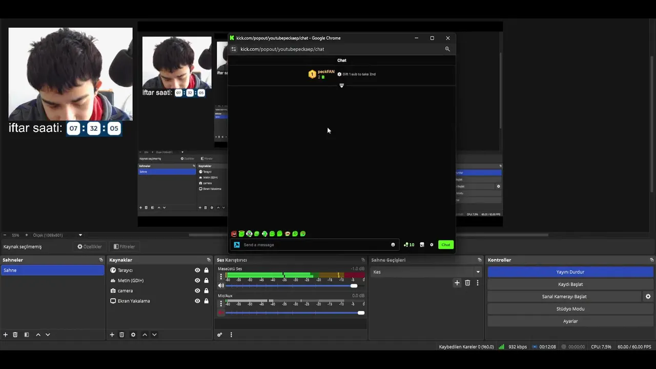The width and height of the screenshot is (656, 369).
Task: Select the Ekran Yakalama source
Action: [x=134, y=301]
